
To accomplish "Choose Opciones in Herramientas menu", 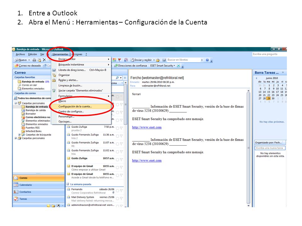I will click(x=81, y=122).
